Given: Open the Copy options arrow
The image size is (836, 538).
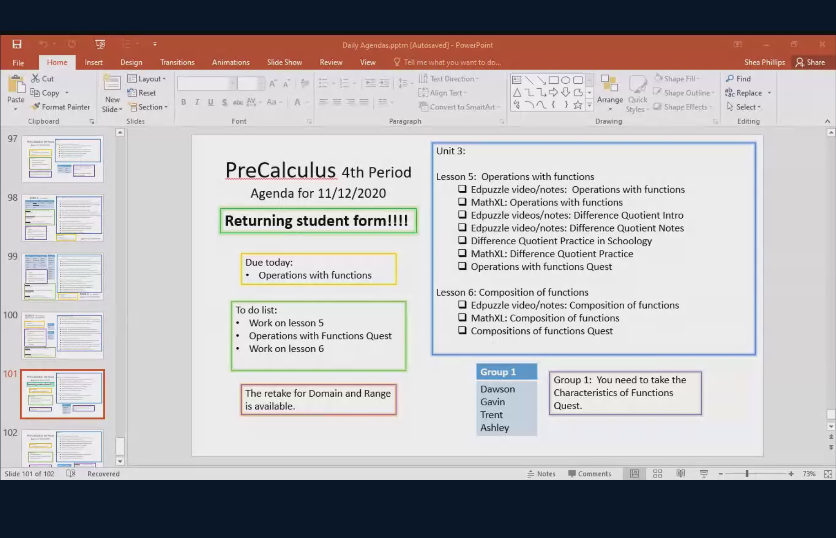Looking at the screenshot, I should point(67,93).
